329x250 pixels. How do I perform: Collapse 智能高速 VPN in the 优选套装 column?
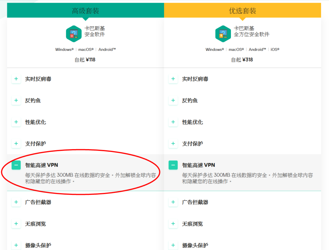(173, 165)
